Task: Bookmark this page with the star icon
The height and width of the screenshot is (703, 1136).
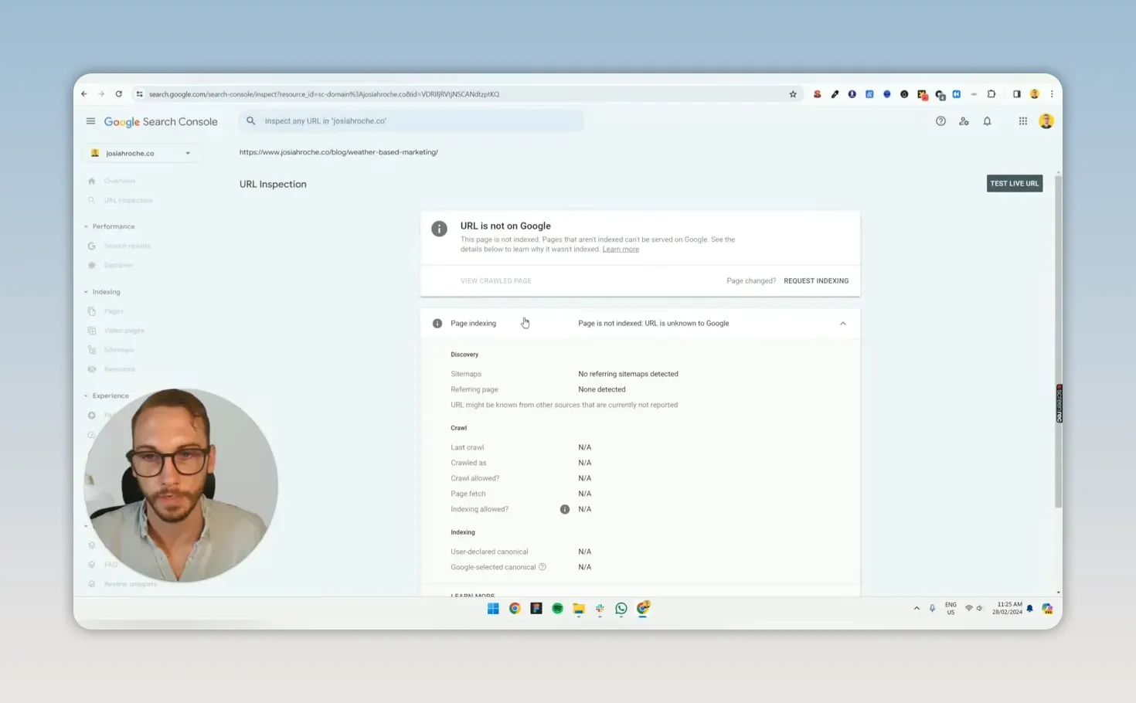Action: tap(793, 94)
